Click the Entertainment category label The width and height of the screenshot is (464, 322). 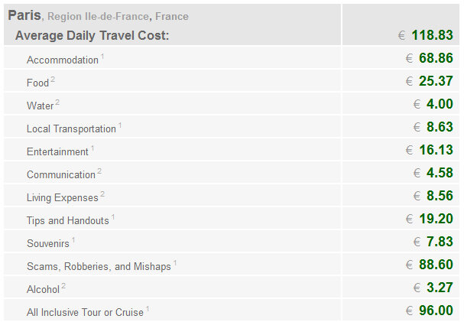point(57,151)
